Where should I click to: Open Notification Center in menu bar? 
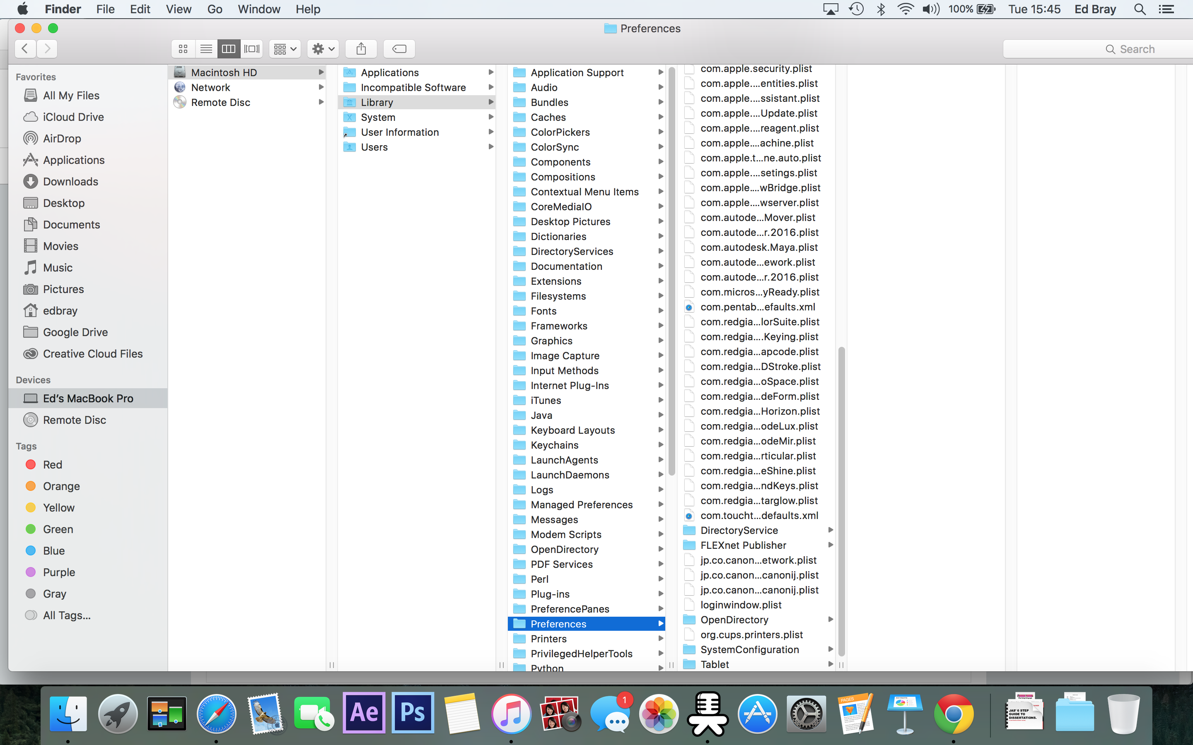[1166, 9]
